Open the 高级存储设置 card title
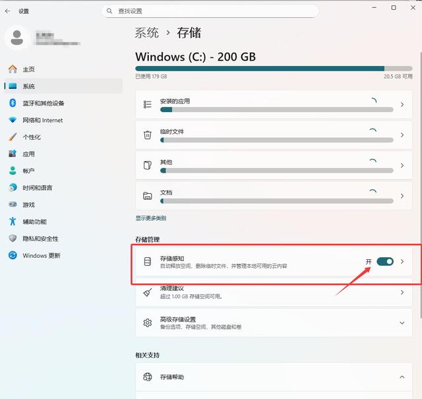Image resolution: width=422 pixels, height=399 pixels. [x=178, y=319]
